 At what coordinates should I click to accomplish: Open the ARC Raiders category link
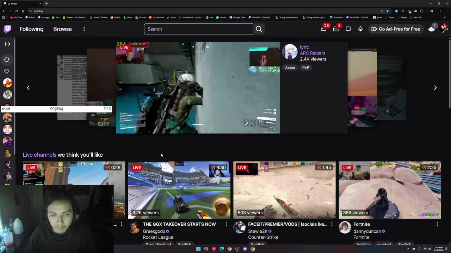point(313,53)
